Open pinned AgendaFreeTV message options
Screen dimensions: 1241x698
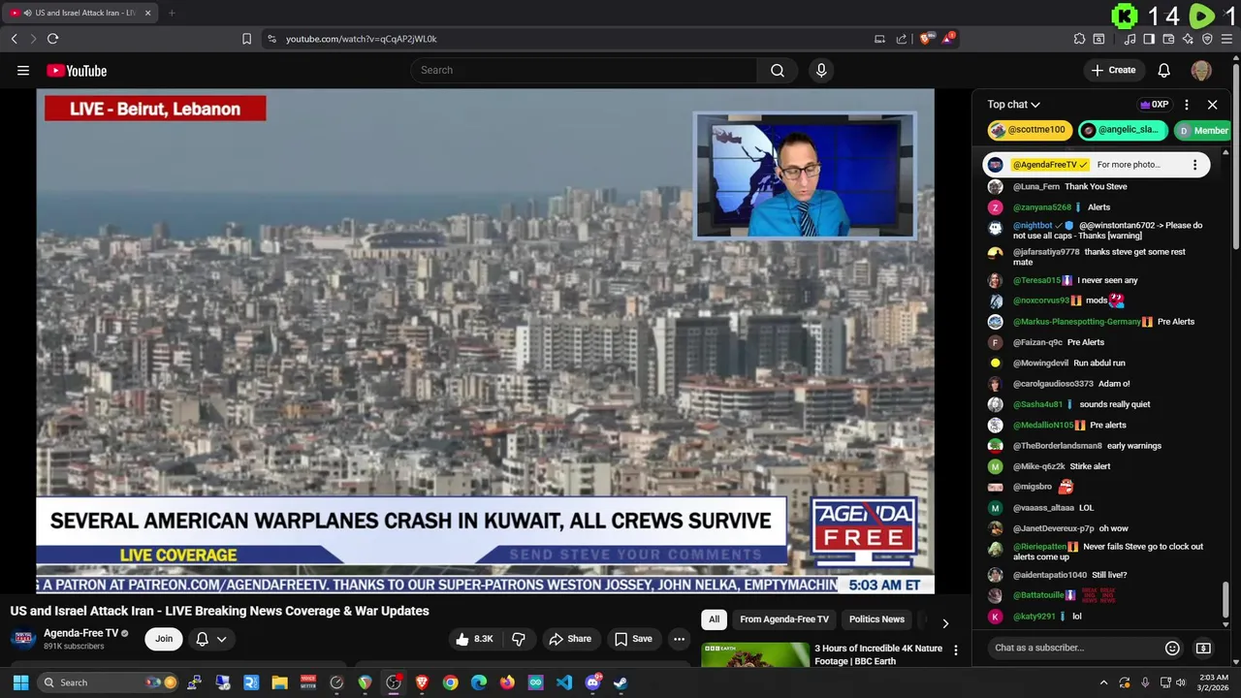(1194, 165)
